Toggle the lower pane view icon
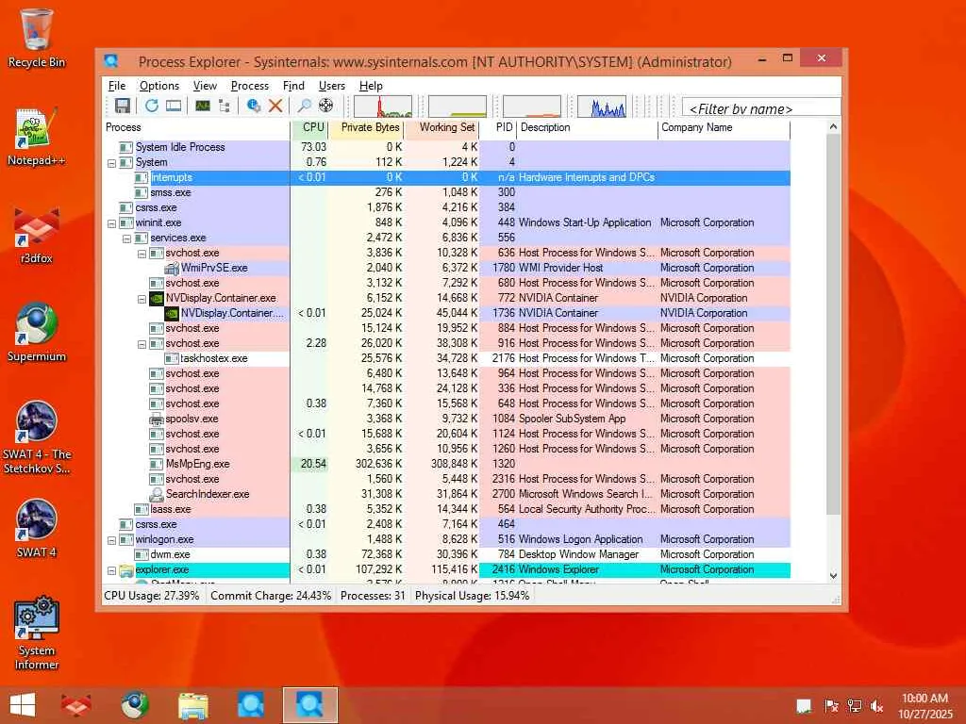The image size is (966, 724). tap(174, 106)
